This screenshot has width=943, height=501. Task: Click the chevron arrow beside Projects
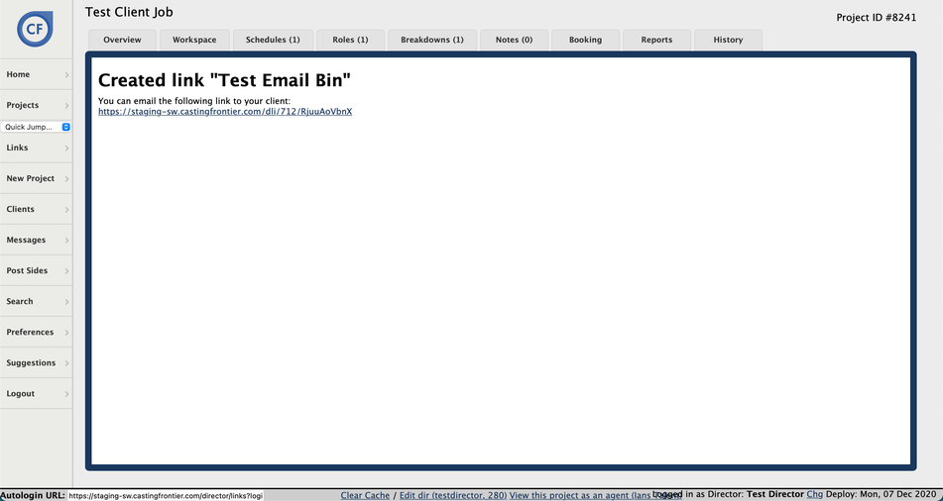[66, 106]
